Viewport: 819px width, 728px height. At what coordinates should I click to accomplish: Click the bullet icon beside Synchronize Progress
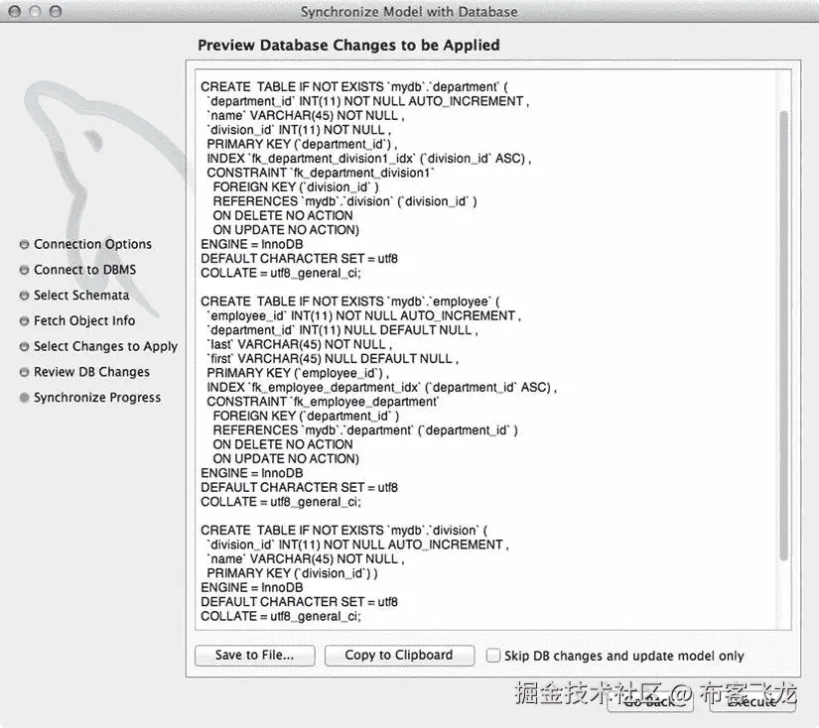click(x=24, y=398)
